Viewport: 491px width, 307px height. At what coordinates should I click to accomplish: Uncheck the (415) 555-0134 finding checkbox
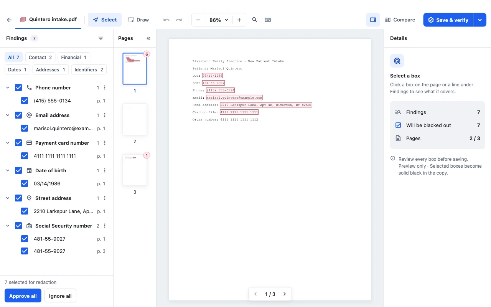pyautogui.click(x=25, y=101)
